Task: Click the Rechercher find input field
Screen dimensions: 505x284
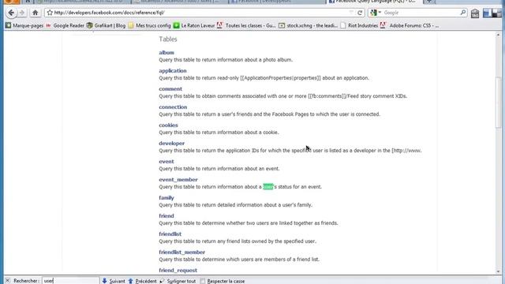Action: (x=70, y=281)
